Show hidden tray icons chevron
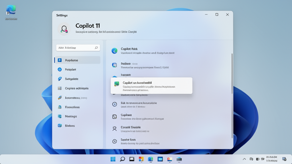The width and height of the screenshot is (292, 164). click(244, 159)
